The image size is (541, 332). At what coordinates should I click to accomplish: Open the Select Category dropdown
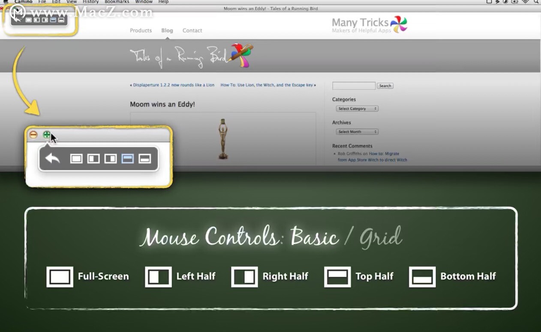(x=357, y=109)
